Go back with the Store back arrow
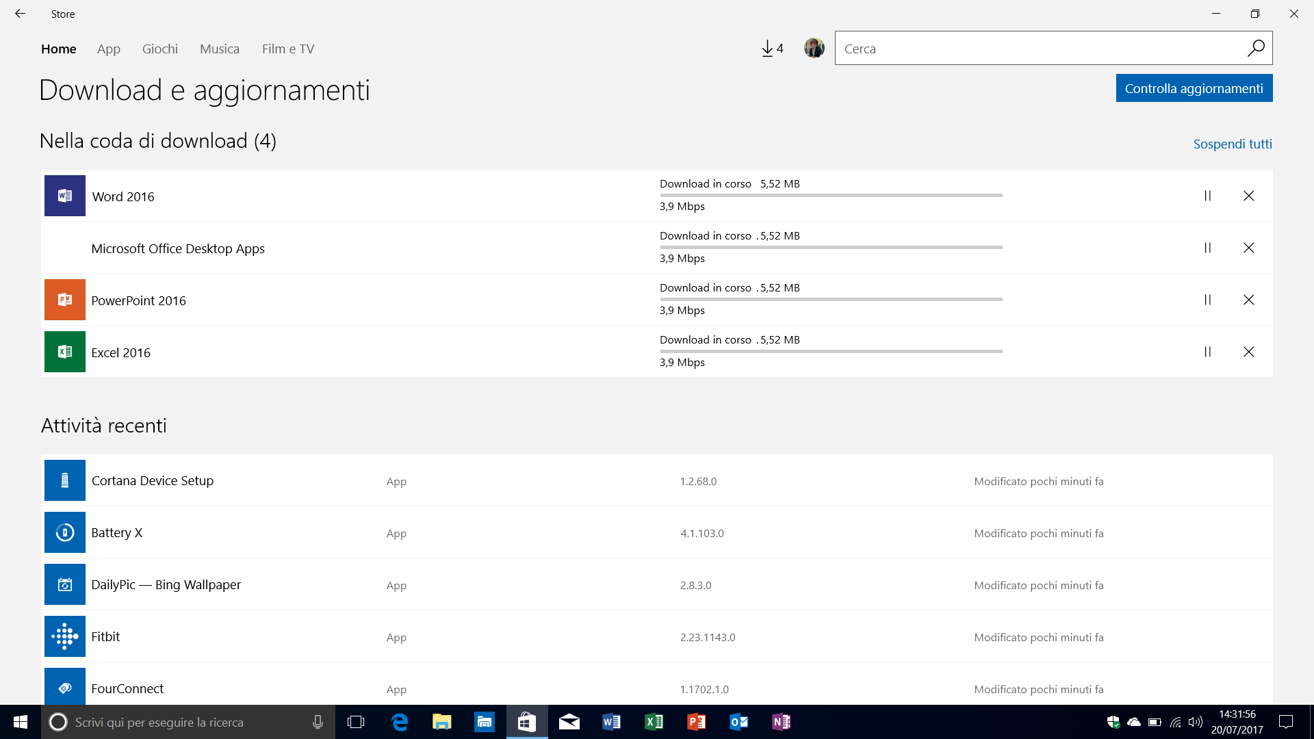The height and width of the screenshot is (739, 1314). click(20, 14)
